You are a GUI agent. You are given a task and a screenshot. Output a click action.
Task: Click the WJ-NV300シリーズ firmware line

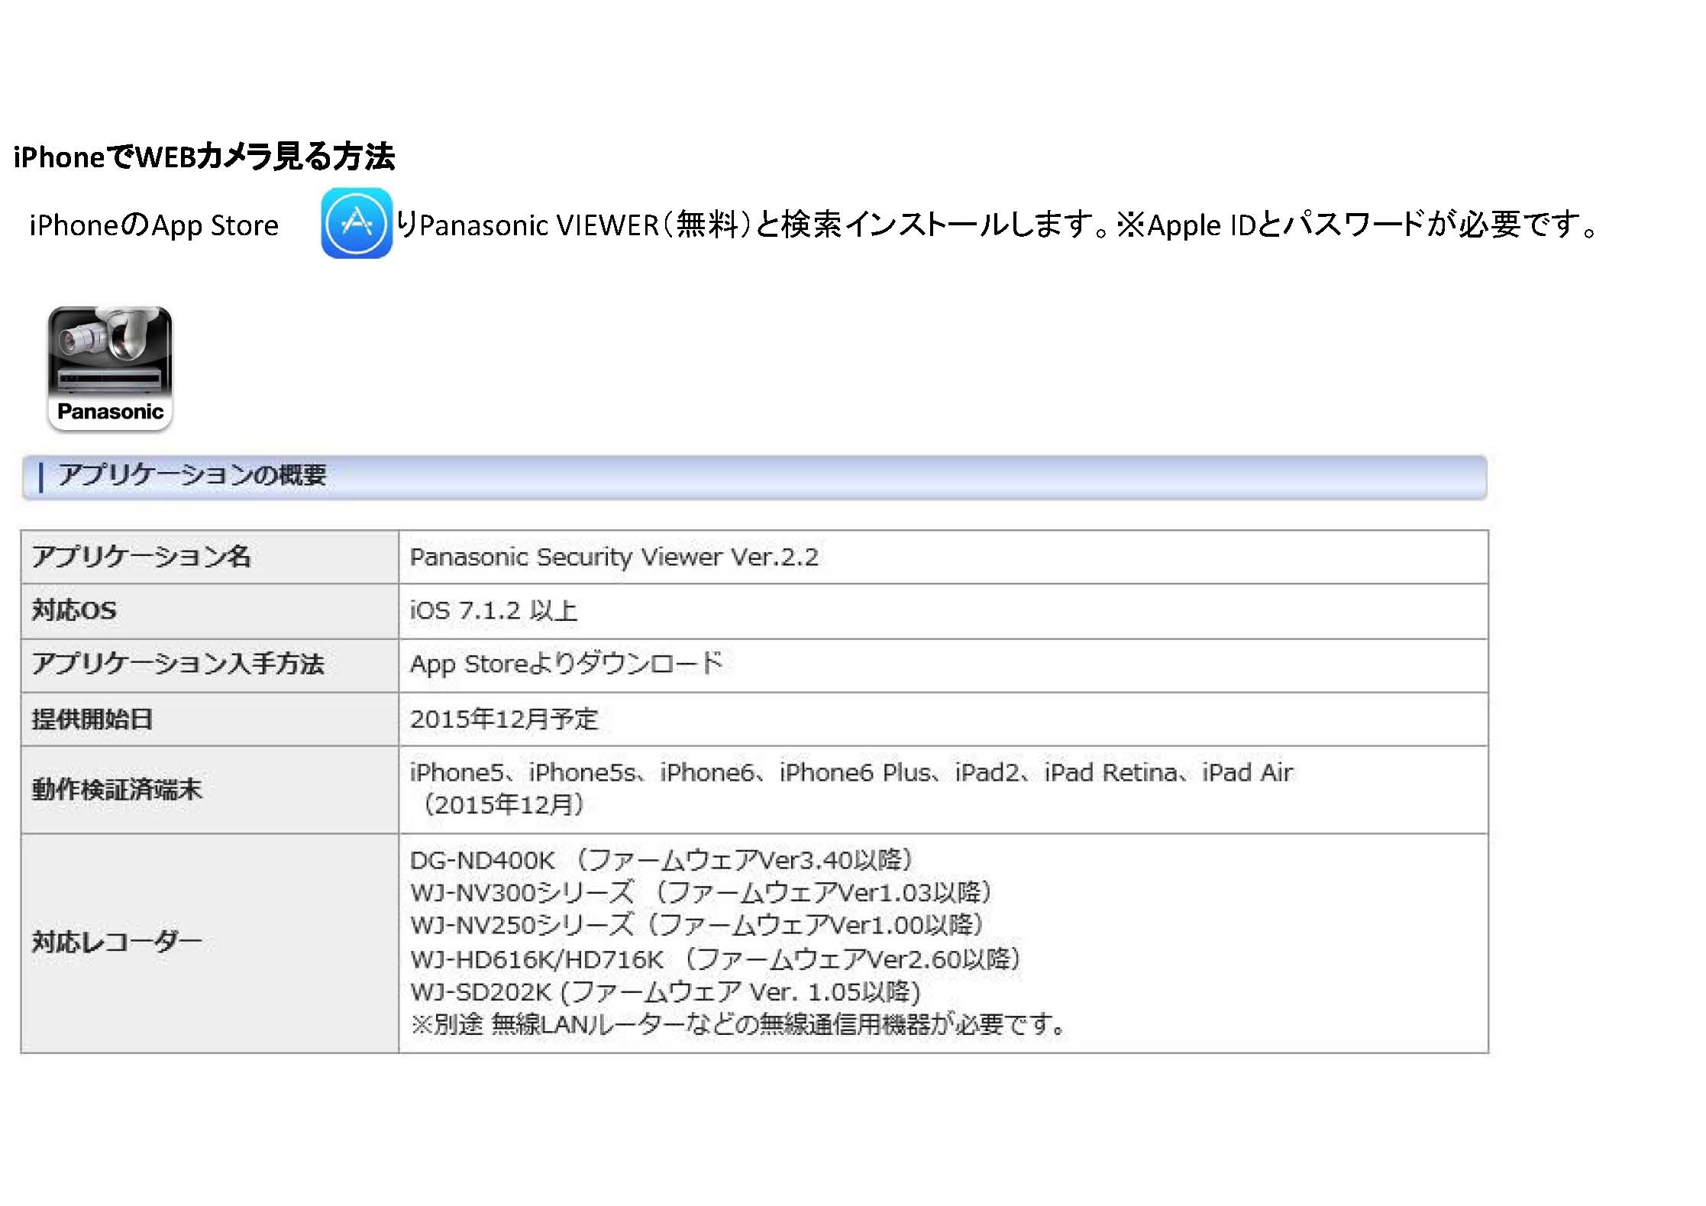[702, 893]
